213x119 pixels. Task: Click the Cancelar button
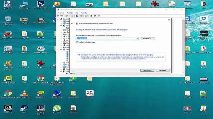pos(163,70)
